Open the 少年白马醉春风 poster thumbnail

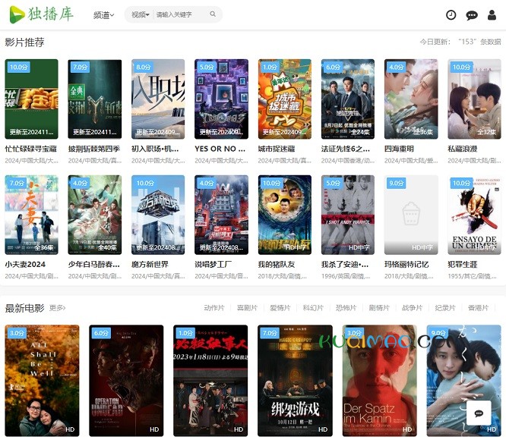94,215
